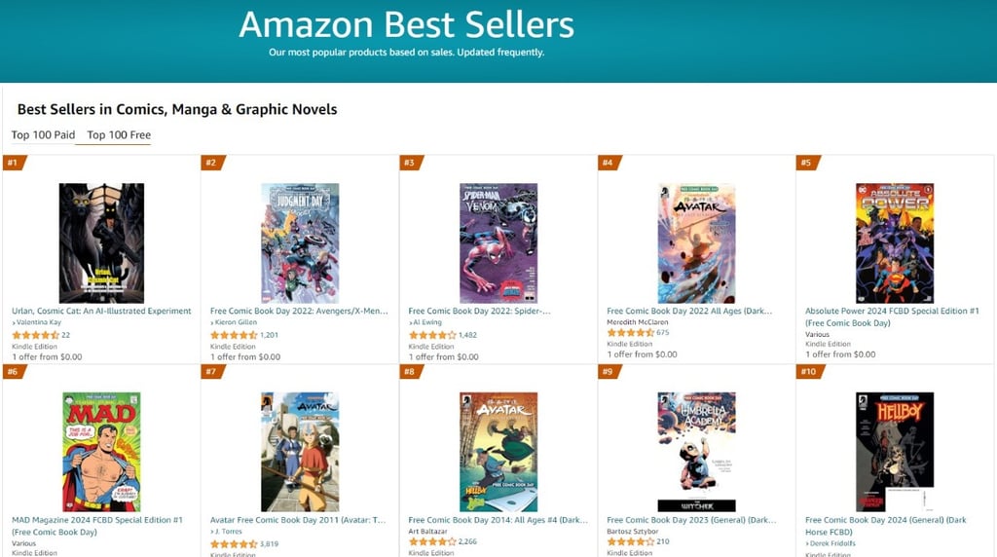Open the MAD Magazine cover image
The height and width of the screenshot is (557, 997).
click(101, 452)
